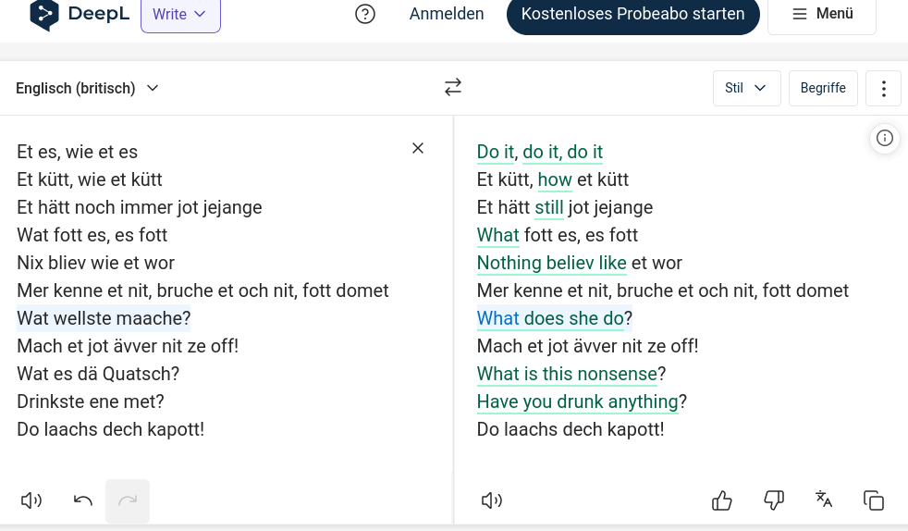The width and height of the screenshot is (908, 531).
Task: Swap languages with the arrows icon
Action: pos(453,88)
